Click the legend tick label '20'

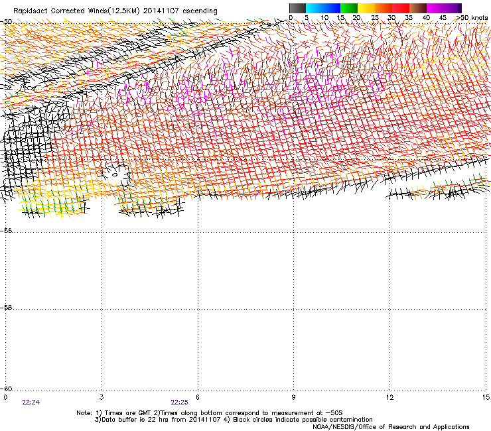coord(357,18)
